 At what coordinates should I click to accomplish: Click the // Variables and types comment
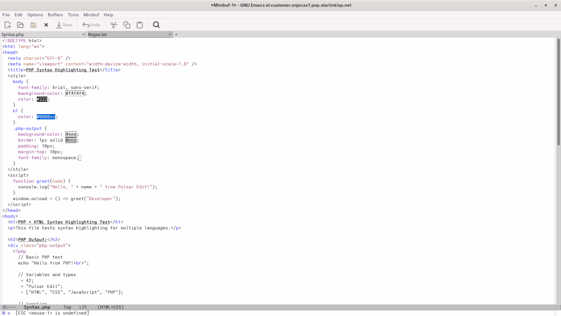click(47, 275)
